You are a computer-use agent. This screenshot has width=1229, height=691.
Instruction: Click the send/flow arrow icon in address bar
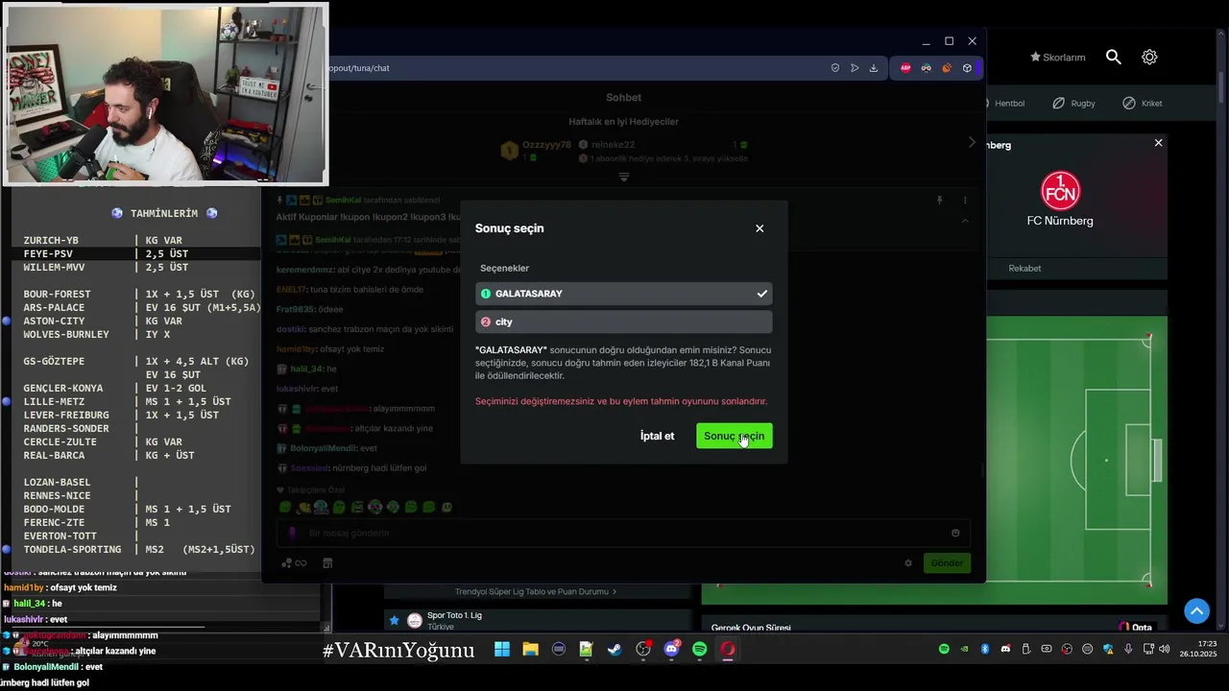(x=855, y=68)
